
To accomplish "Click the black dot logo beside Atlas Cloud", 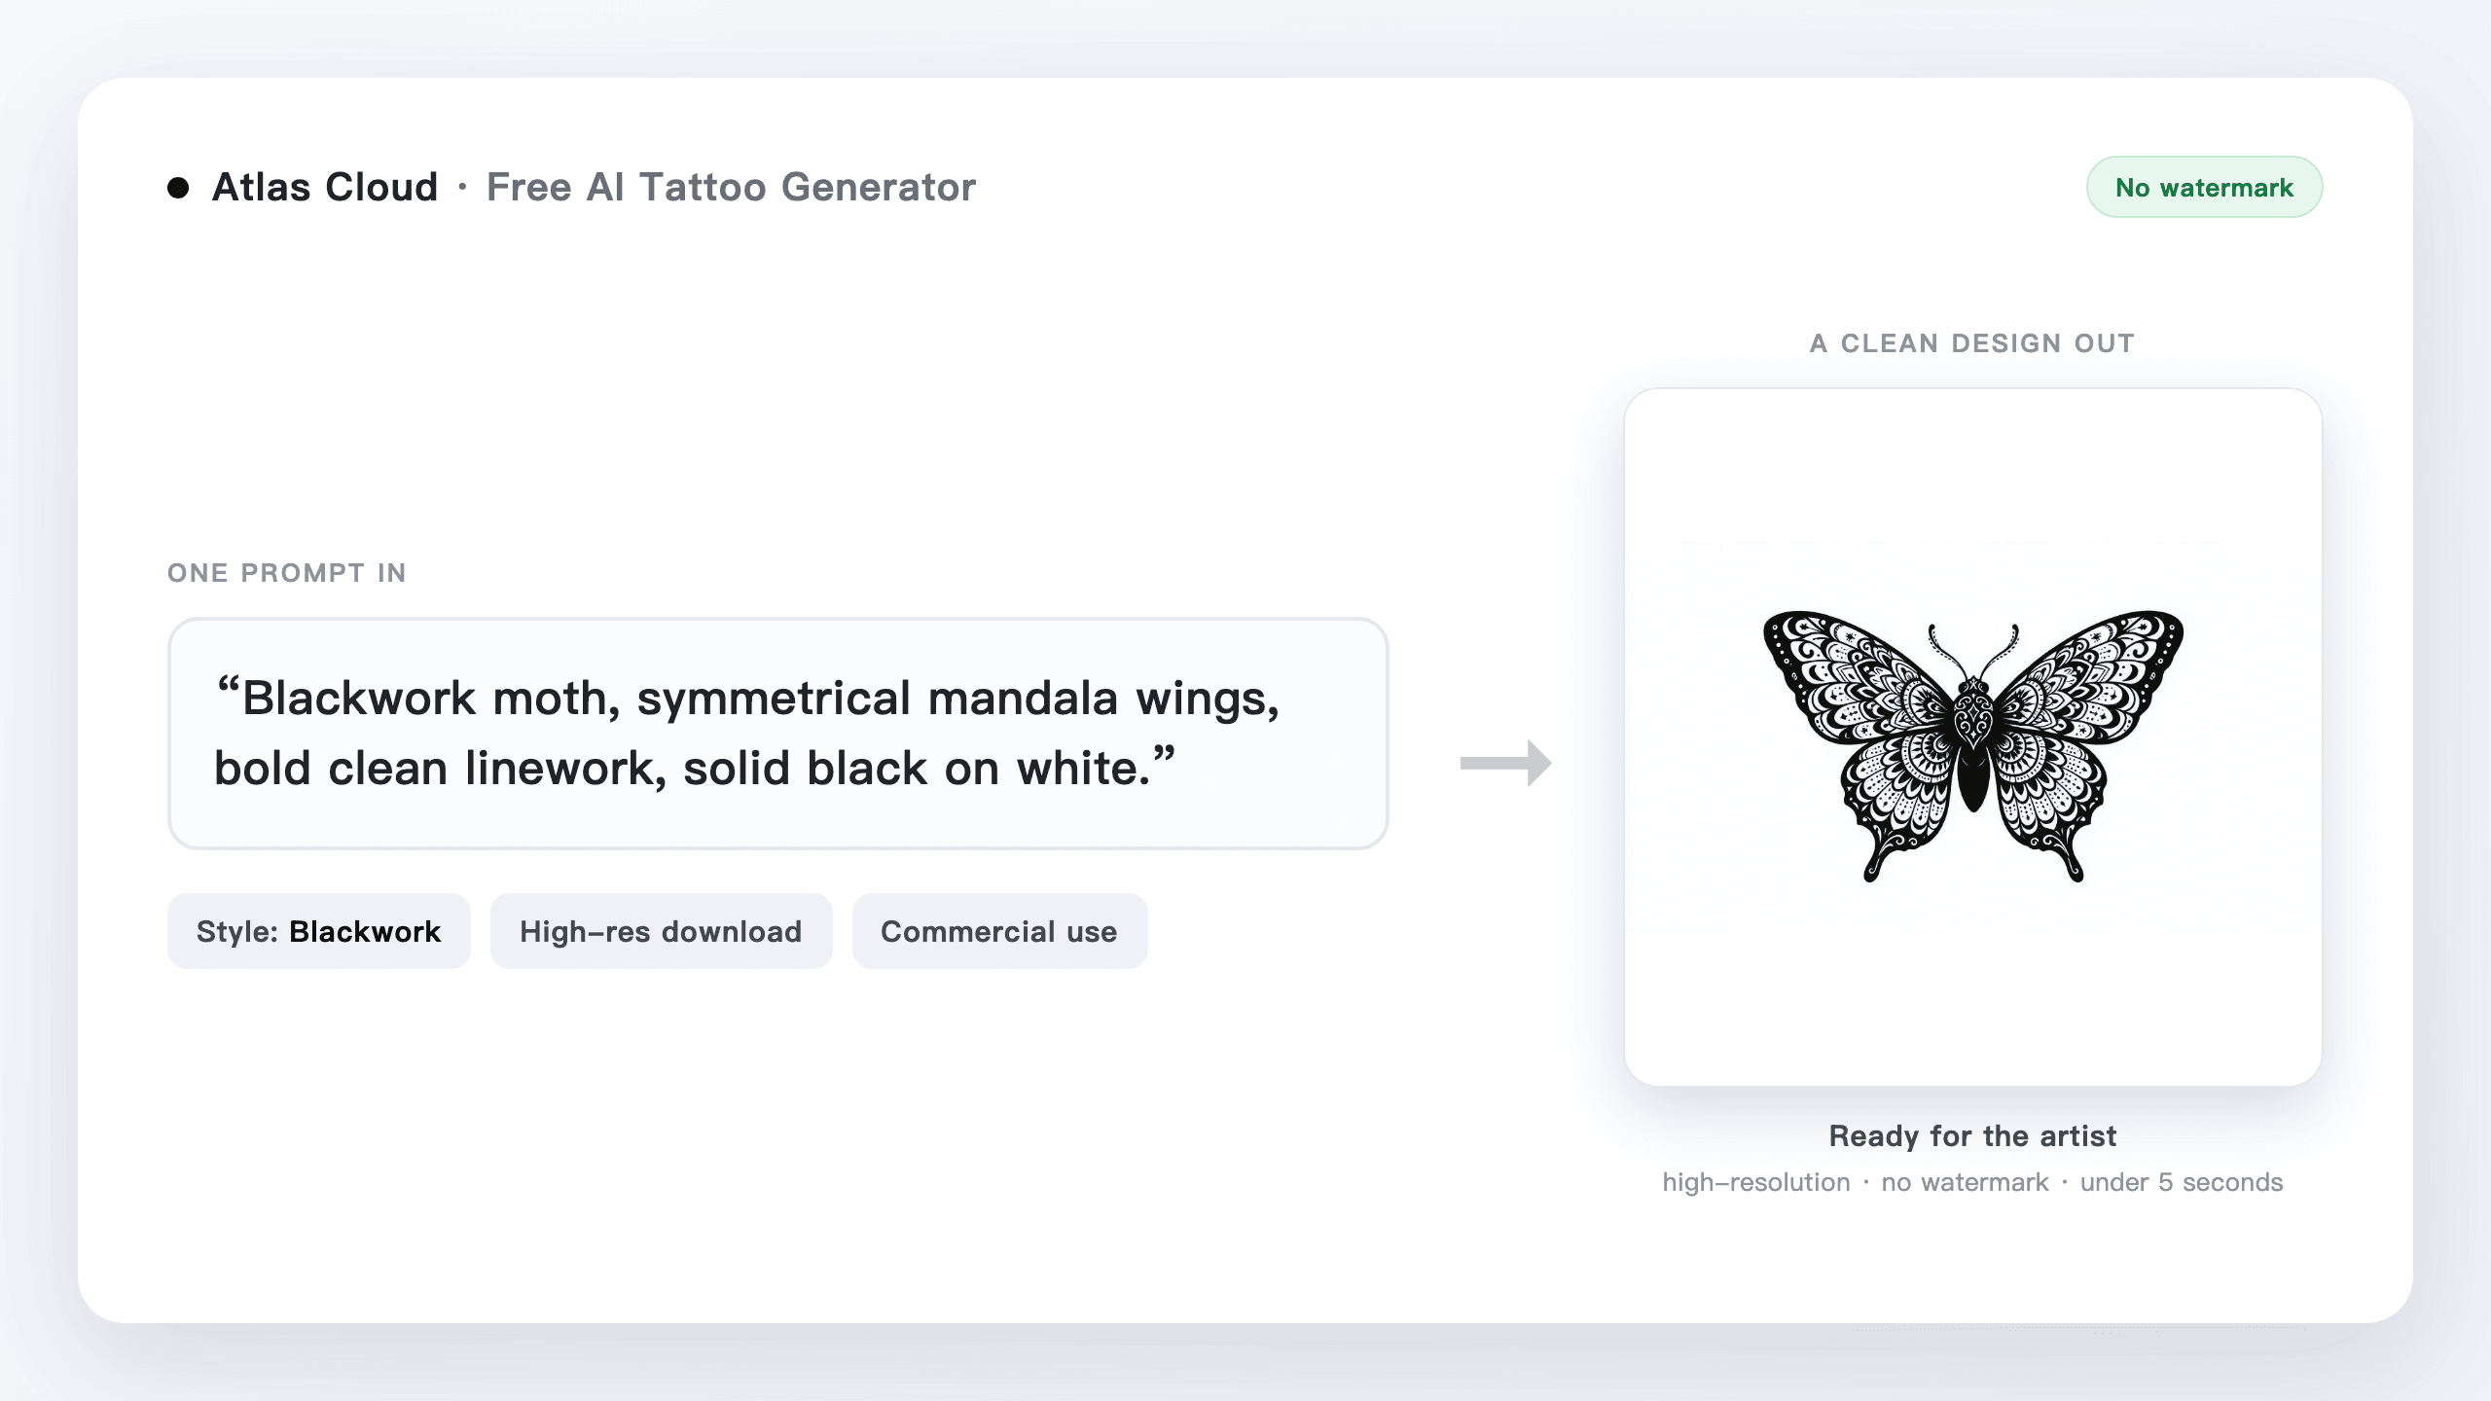I will pyautogui.click(x=178, y=188).
